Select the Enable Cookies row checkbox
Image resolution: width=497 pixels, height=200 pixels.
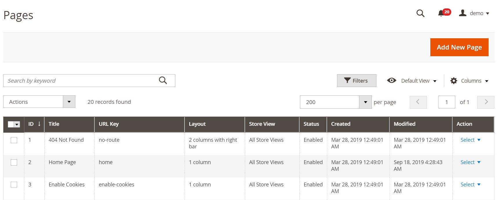pyautogui.click(x=14, y=185)
